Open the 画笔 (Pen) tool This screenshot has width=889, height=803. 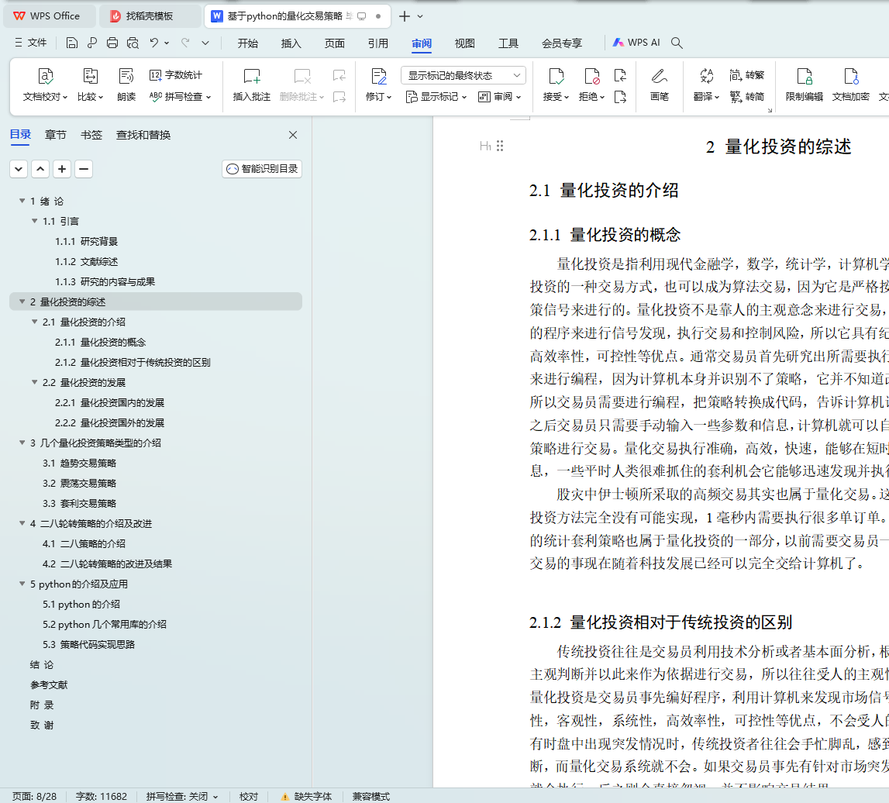[x=659, y=77]
